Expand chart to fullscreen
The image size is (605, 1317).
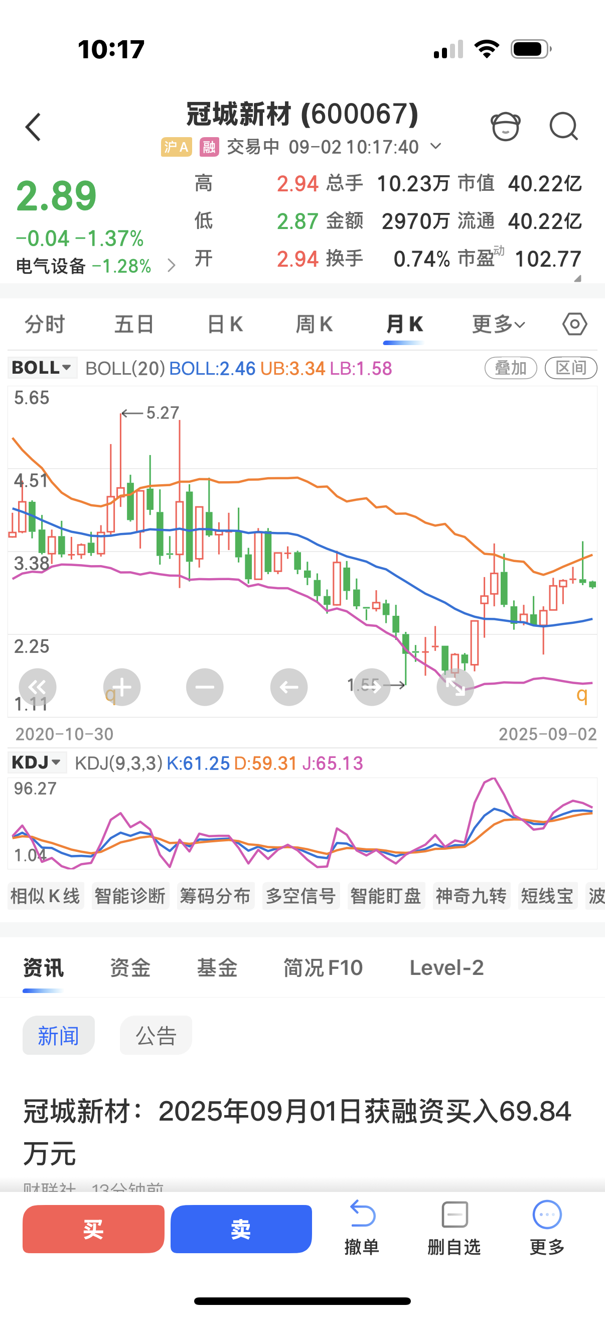click(x=456, y=687)
